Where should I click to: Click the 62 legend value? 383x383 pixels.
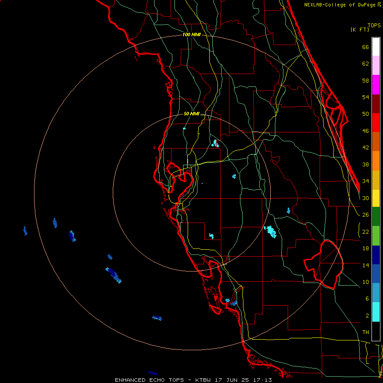tap(366, 64)
